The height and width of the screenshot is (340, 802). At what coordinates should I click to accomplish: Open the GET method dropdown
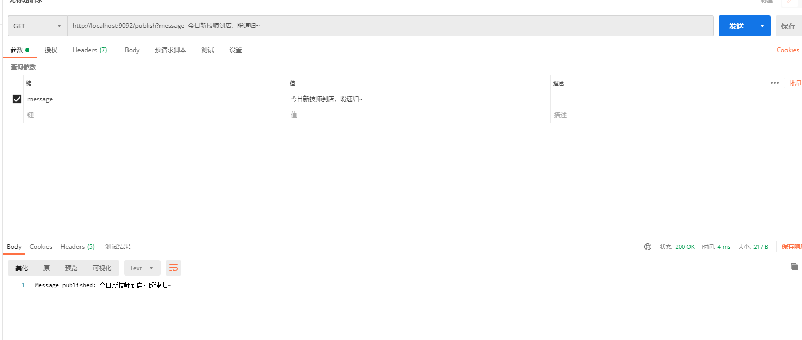[37, 26]
